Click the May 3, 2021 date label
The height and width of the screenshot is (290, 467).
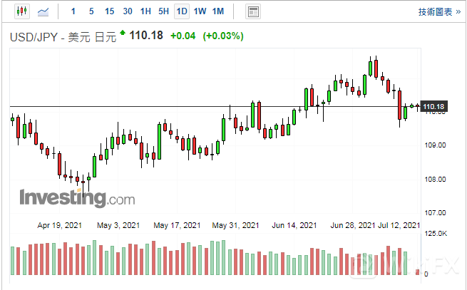(x=118, y=226)
